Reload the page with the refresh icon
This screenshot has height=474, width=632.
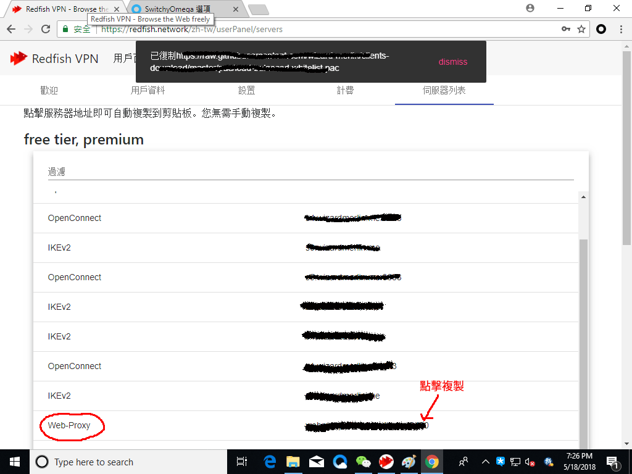tap(46, 29)
